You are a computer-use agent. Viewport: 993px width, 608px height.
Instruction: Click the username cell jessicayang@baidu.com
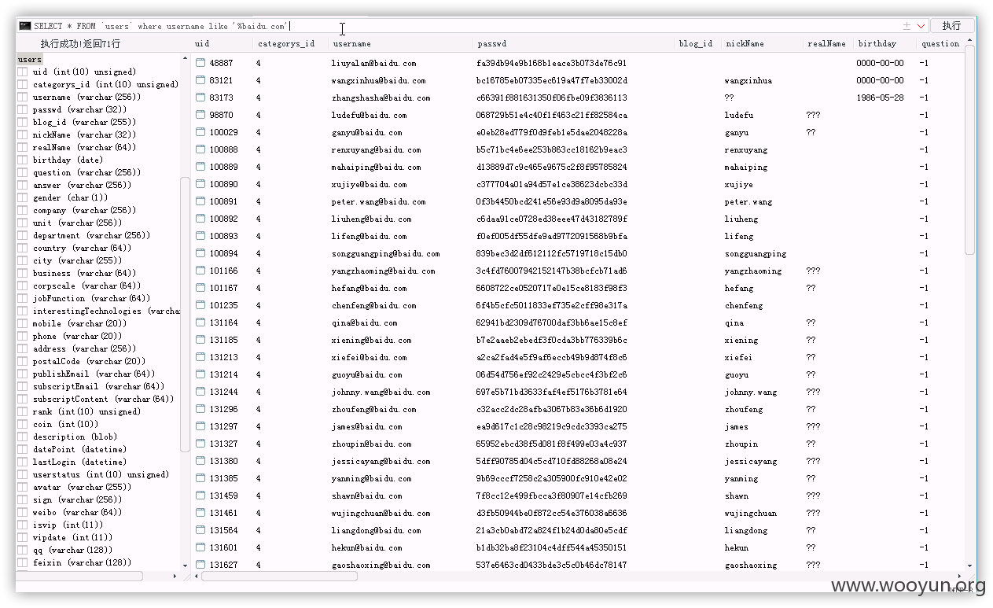tap(381, 461)
